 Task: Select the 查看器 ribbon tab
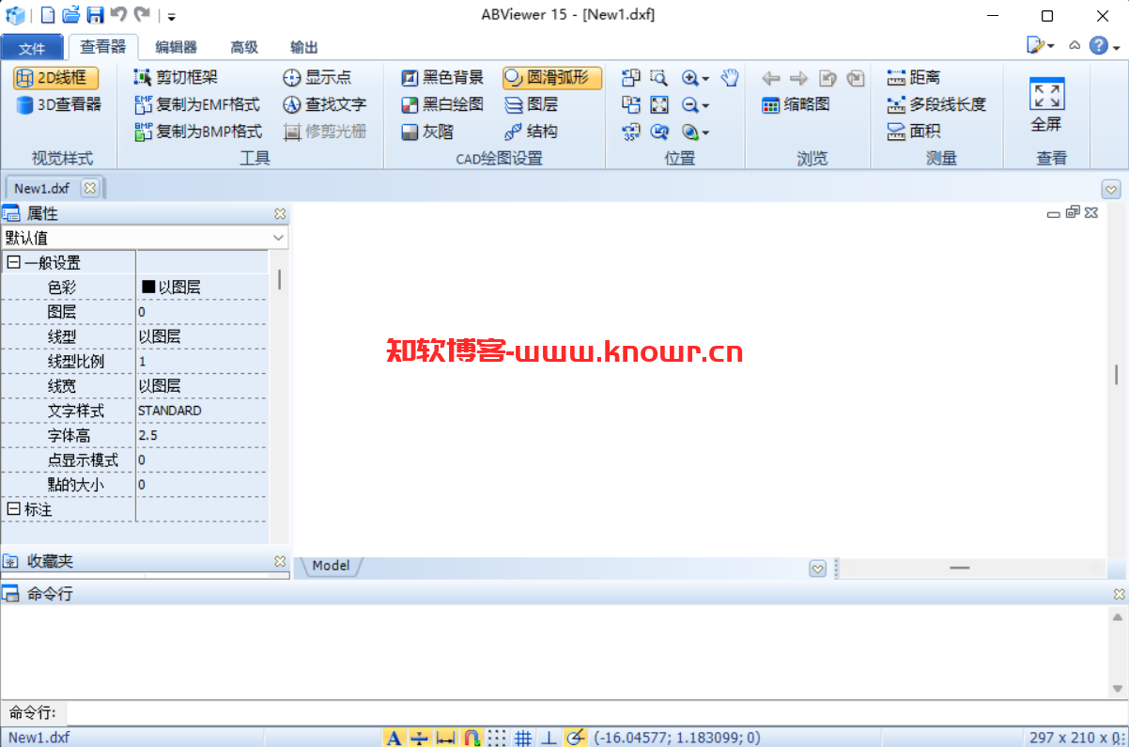103,47
